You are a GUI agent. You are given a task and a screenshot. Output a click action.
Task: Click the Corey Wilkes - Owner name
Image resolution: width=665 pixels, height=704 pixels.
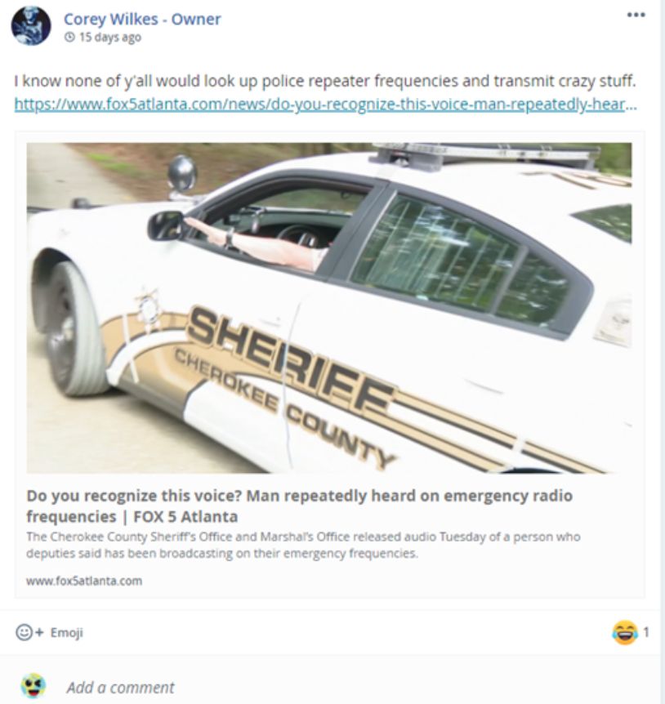point(142,19)
